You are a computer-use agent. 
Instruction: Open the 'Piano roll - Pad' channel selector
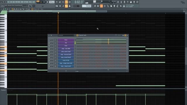[38, 9]
